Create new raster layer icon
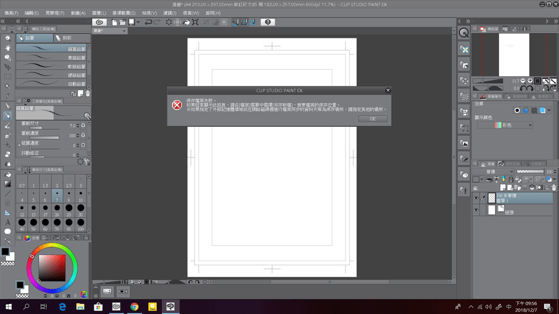559x314 pixels. click(503, 187)
